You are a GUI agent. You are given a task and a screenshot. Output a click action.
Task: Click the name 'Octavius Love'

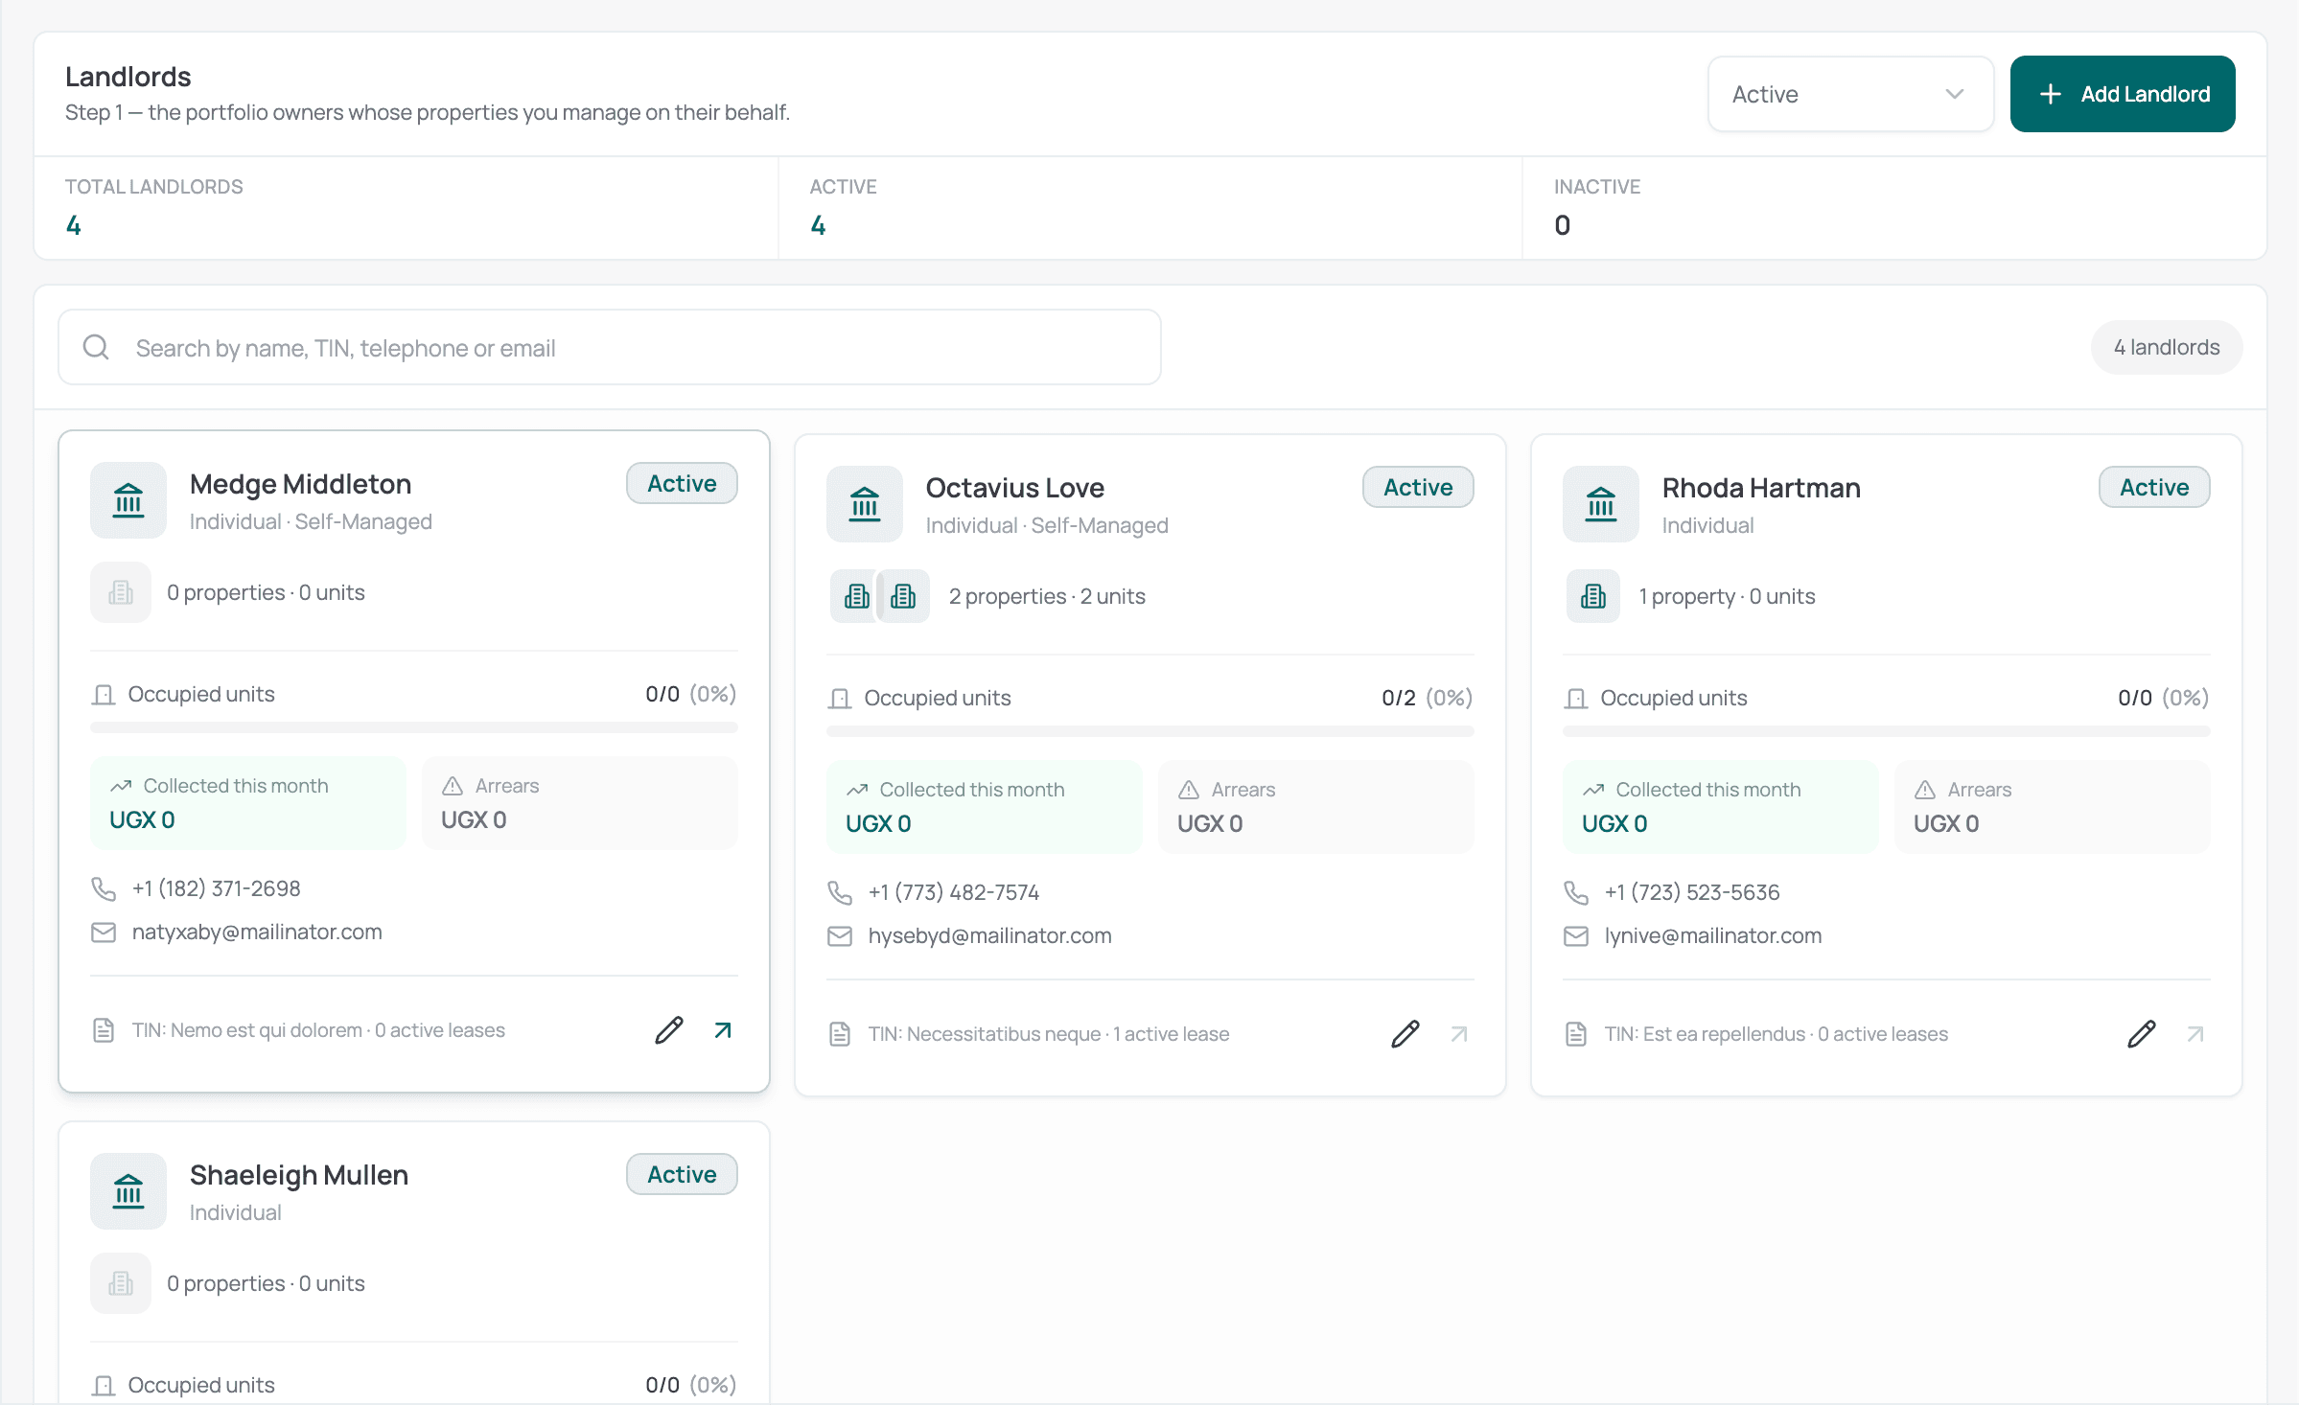1015,488
